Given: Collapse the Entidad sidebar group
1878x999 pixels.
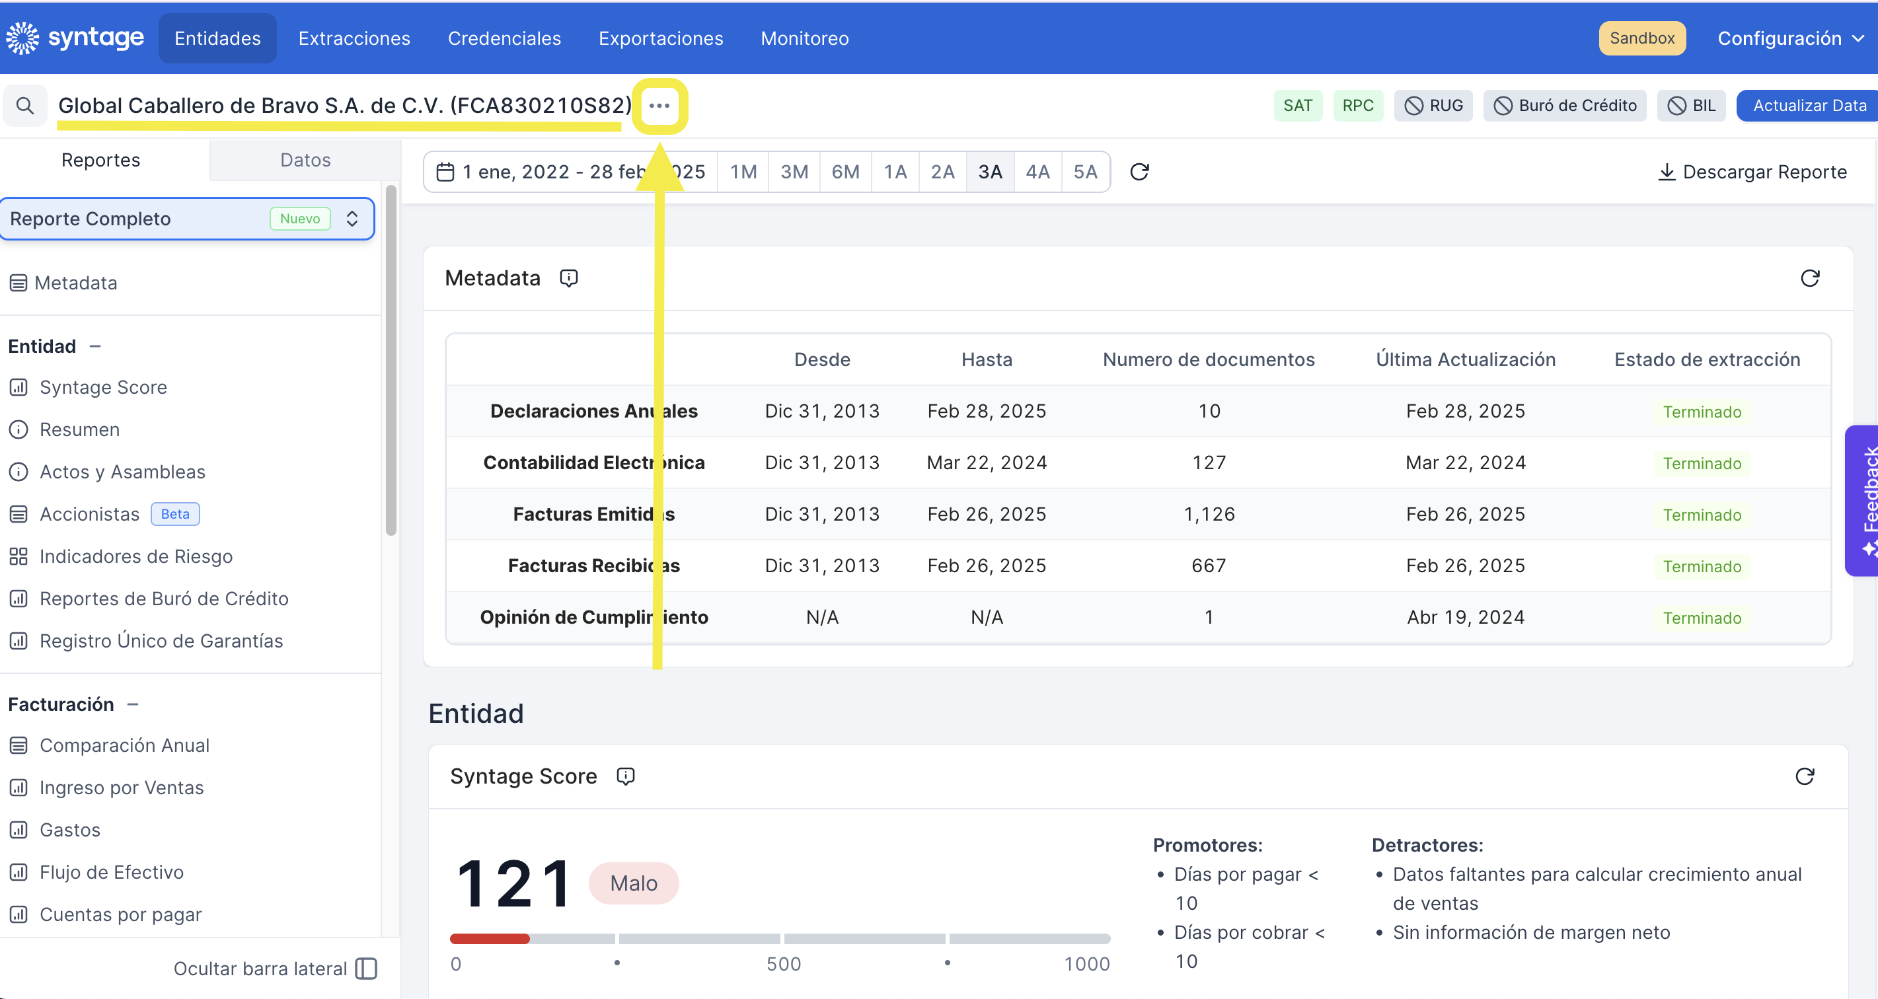Looking at the screenshot, I should (94, 346).
